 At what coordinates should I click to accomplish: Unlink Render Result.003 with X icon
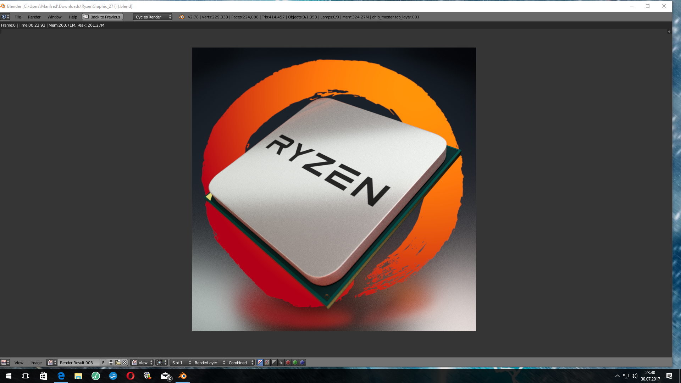(125, 362)
